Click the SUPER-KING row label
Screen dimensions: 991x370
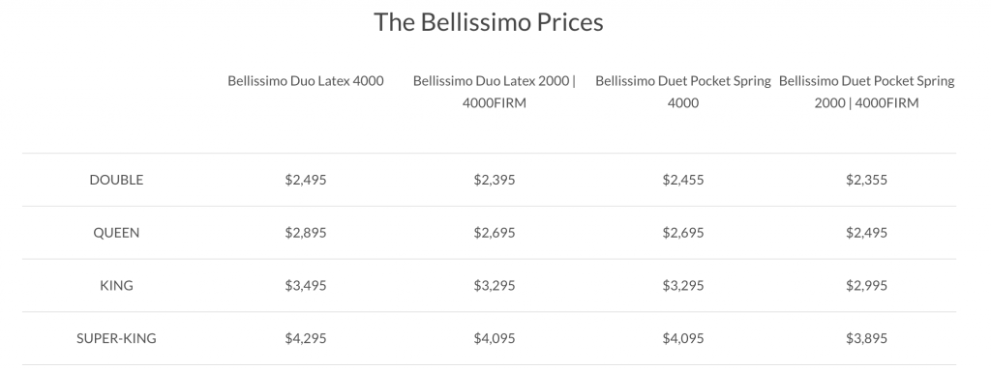click(x=116, y=338)
